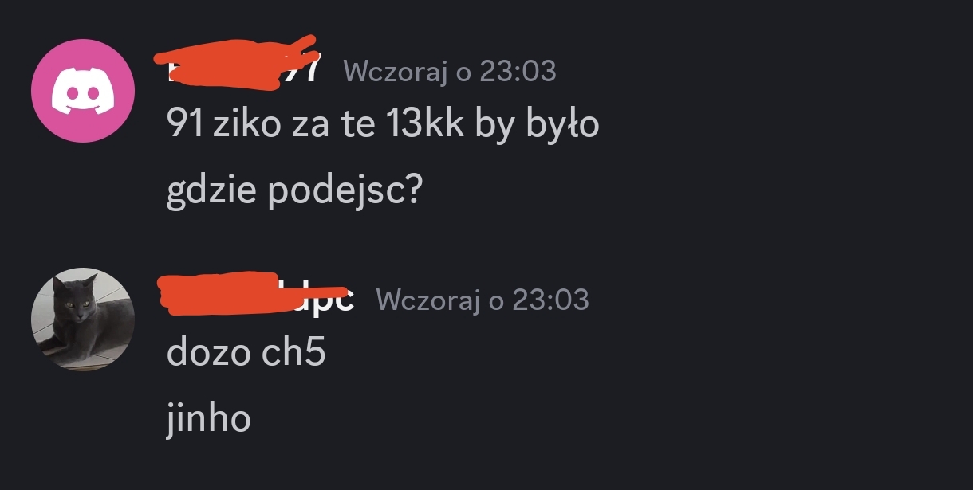The image size is (973, 490).
Task: Select the message '91 ziko za te 13kk by było'
Action: pos(383,125)
